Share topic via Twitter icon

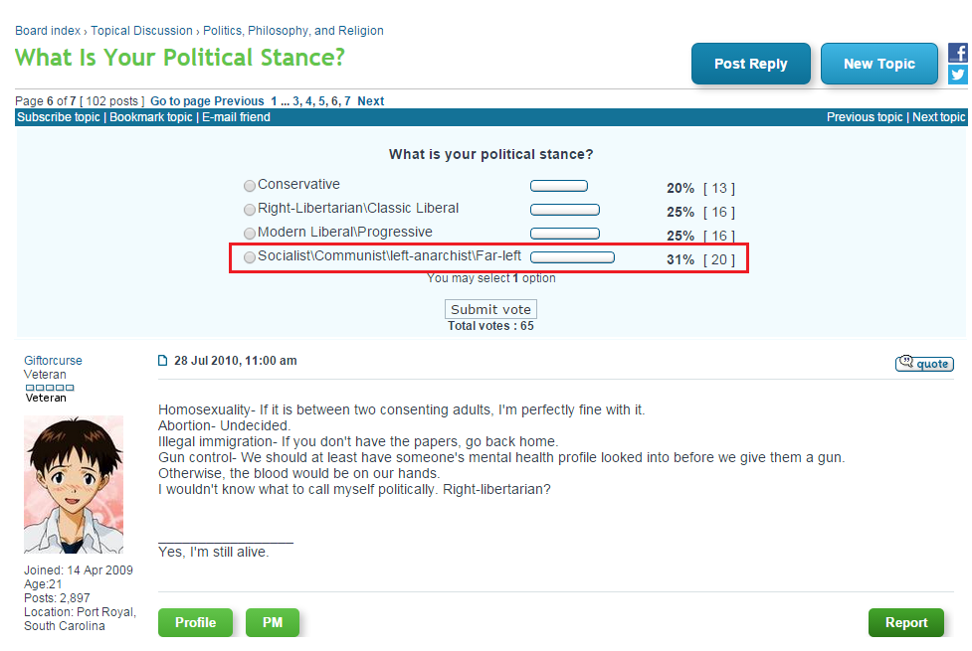[x=958, y=75]
